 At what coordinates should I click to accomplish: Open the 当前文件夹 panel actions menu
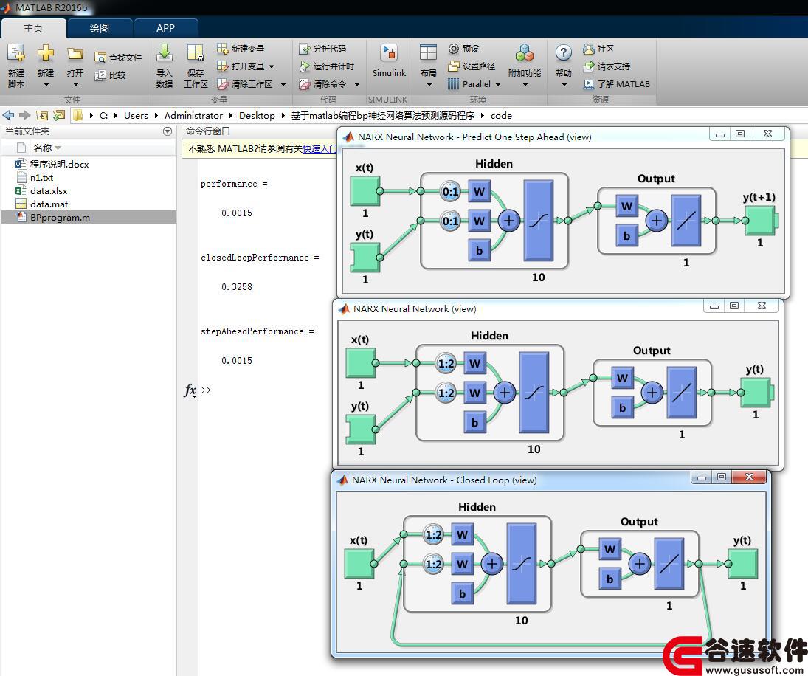click(168, 131)
